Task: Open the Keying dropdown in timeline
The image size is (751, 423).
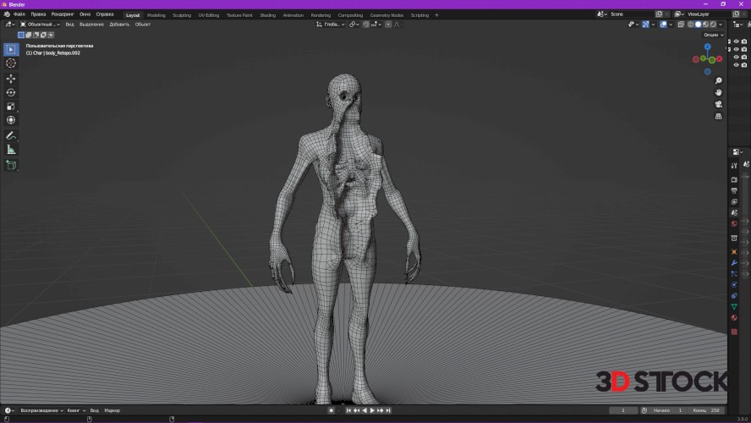Action: pyautogui.click(x=76, y=410)
